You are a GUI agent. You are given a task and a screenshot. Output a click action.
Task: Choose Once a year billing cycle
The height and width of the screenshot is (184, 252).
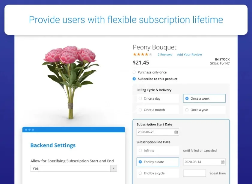pos(187,110)
